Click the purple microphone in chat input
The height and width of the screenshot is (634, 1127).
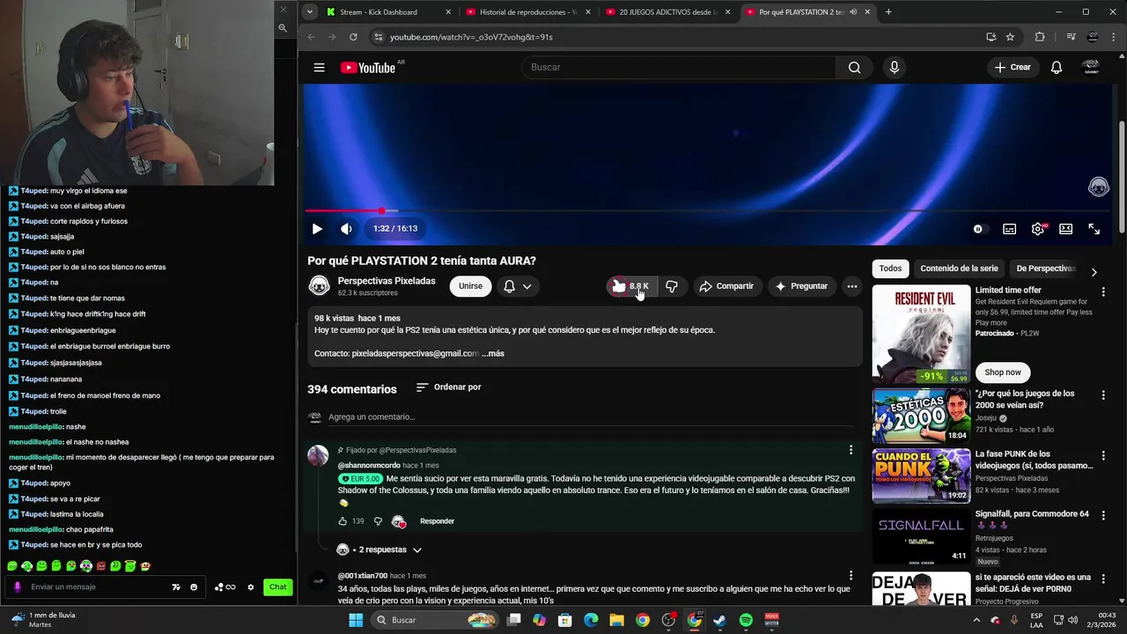coord(17,587)
